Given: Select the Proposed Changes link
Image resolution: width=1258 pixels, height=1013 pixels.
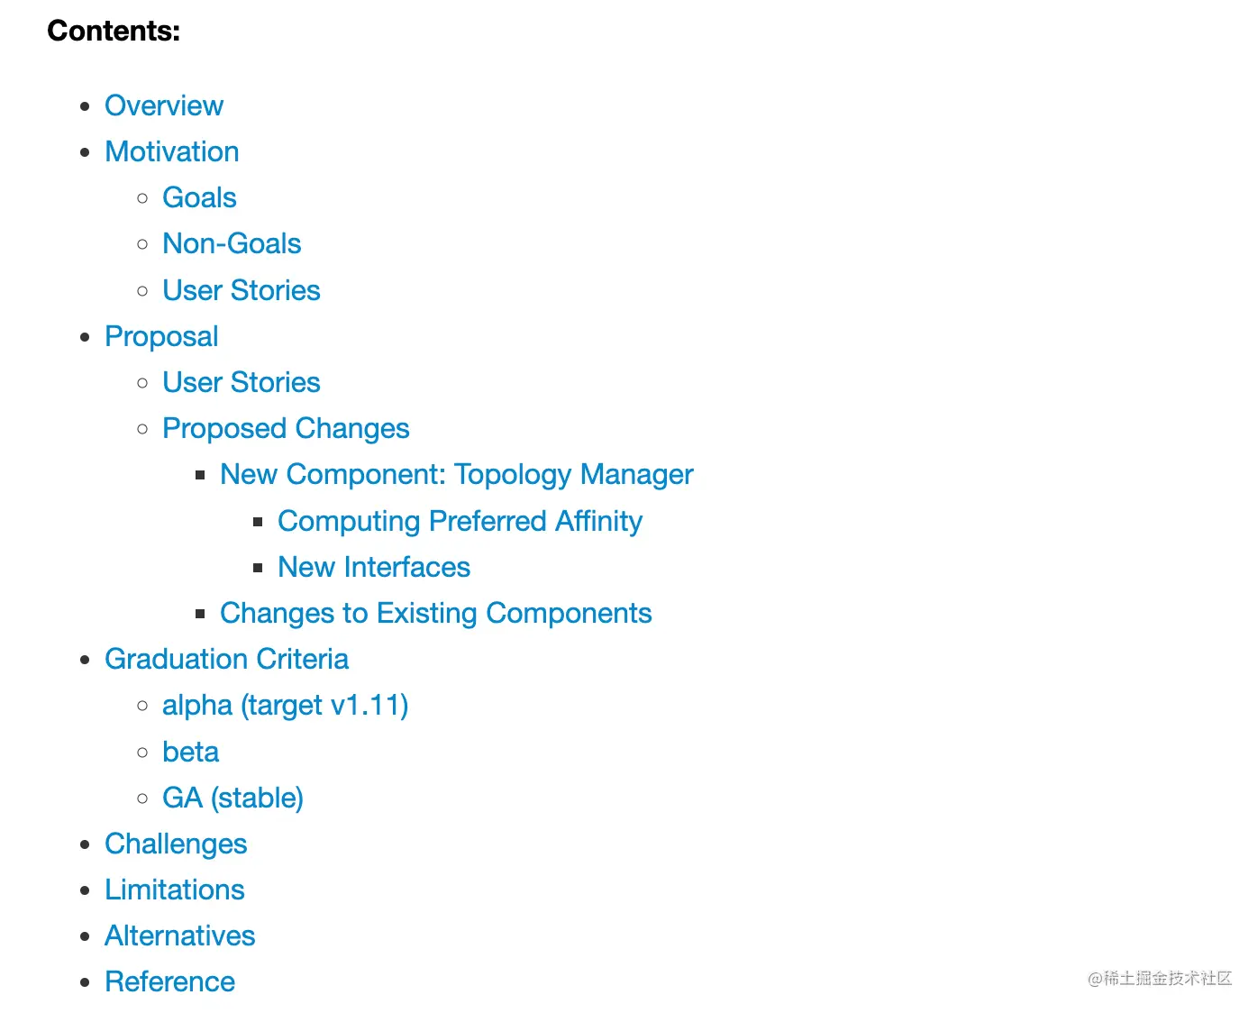Looking at the screenshot, I should 286,428.
